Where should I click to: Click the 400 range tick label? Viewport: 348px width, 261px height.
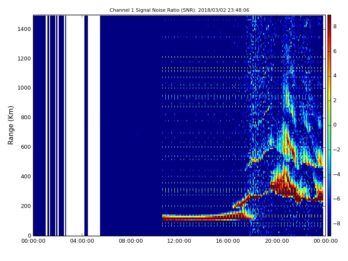(26, 177)
